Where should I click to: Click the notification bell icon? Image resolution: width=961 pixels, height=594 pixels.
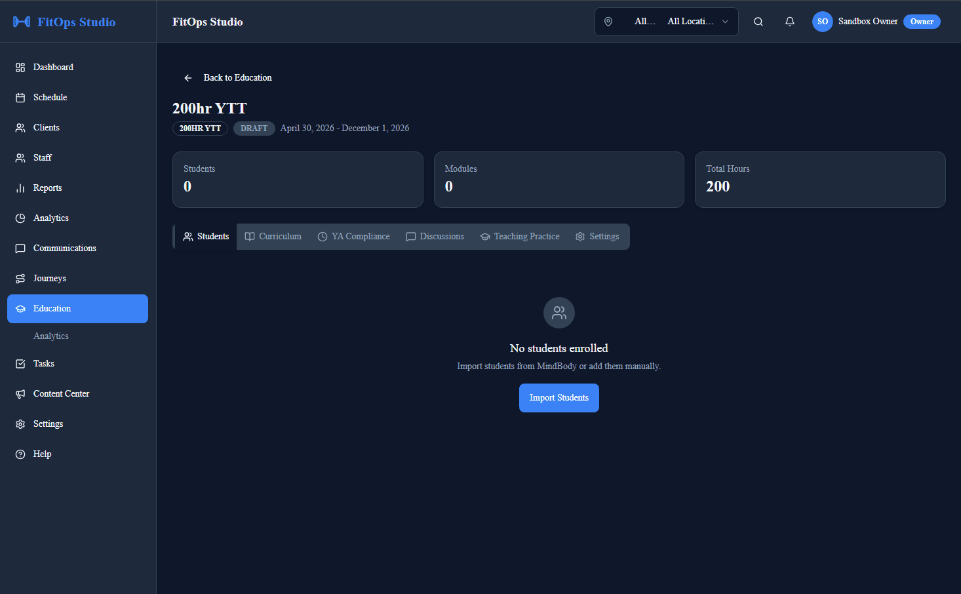789,21
